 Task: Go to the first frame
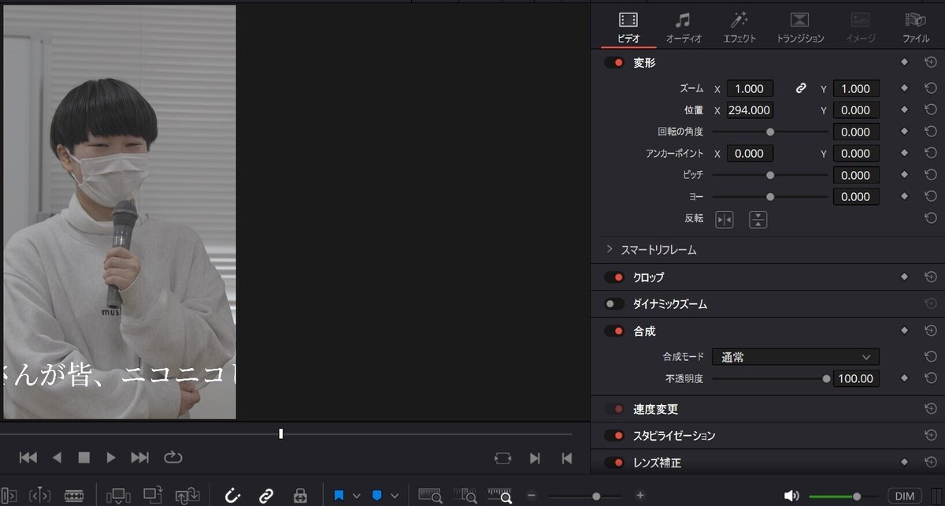28,457
